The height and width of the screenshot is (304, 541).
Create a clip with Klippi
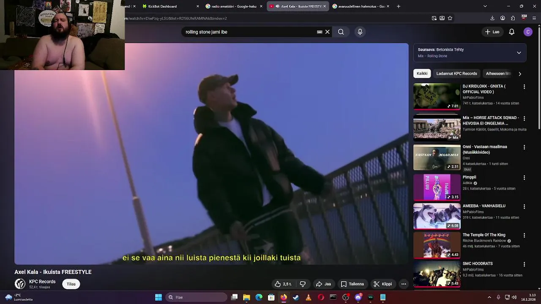point(383,284)
